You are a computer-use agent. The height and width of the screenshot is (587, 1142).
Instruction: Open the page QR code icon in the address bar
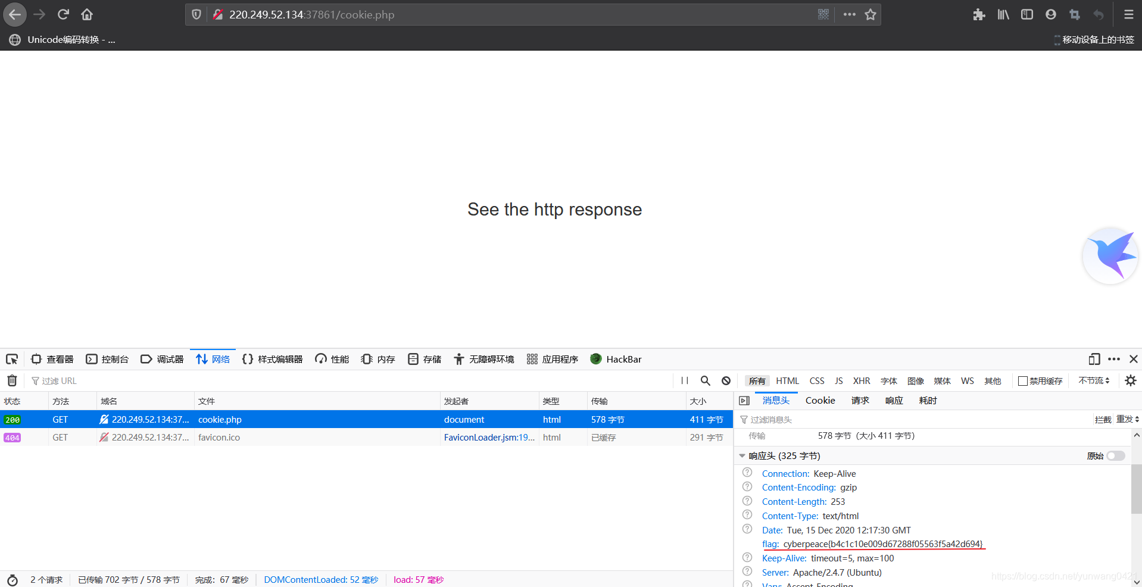pos(823,14)
